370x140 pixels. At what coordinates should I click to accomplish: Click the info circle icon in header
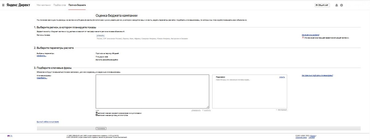[x=342, y=5]
